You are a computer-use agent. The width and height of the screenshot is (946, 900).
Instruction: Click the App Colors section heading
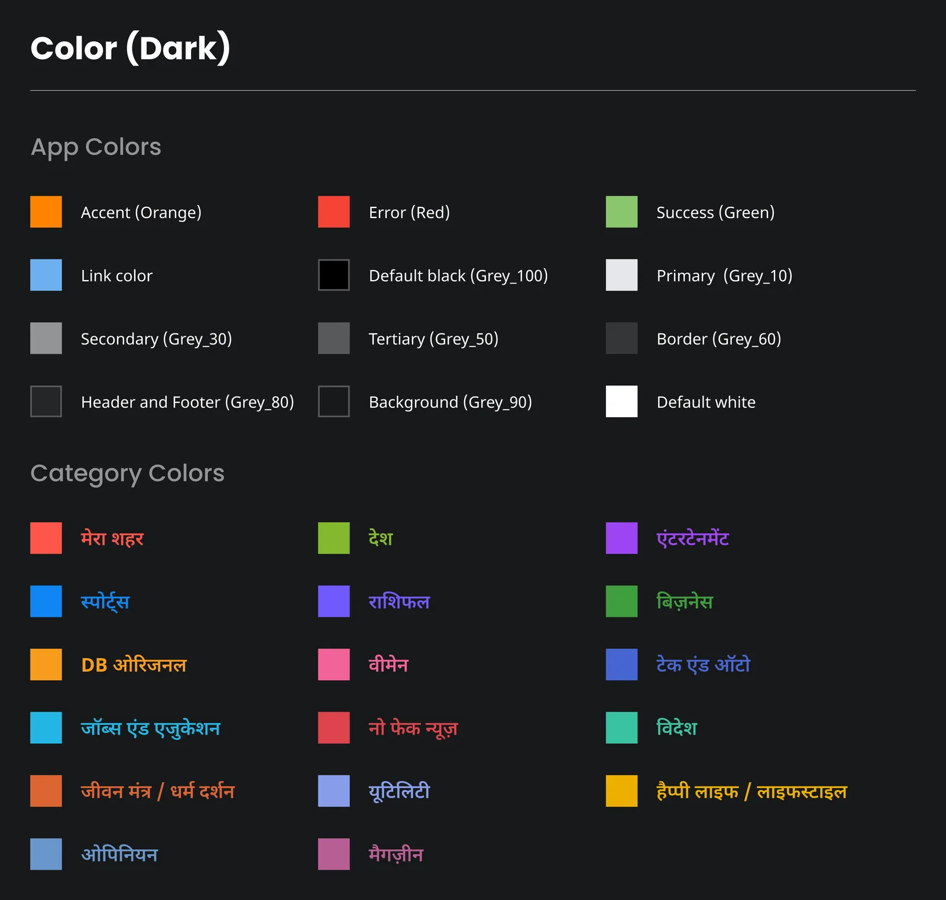click(96, 147)
